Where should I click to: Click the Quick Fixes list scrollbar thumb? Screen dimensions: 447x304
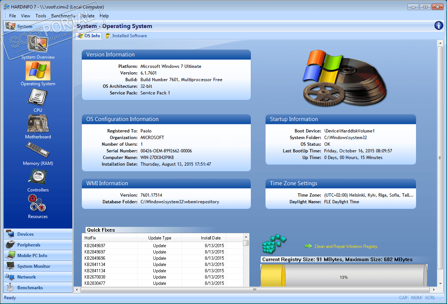(246, 243)
